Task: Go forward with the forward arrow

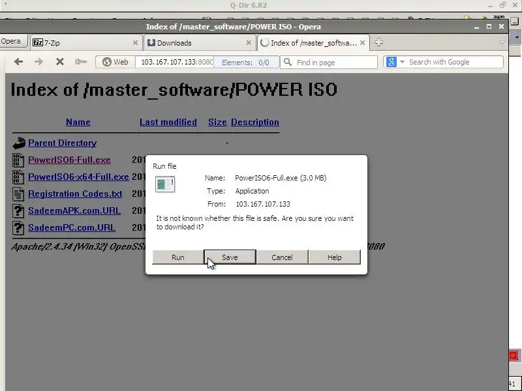Action: point(38,62)
